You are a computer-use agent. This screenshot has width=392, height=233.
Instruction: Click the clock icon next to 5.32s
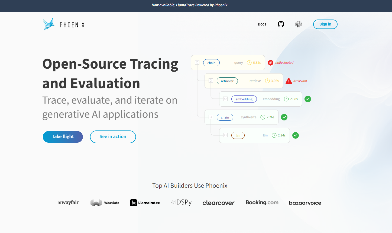coord(249,63)
